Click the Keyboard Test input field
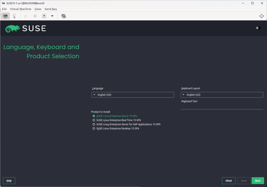The height and width of the screenshot is (187, 267). click(x=222, y=107)
